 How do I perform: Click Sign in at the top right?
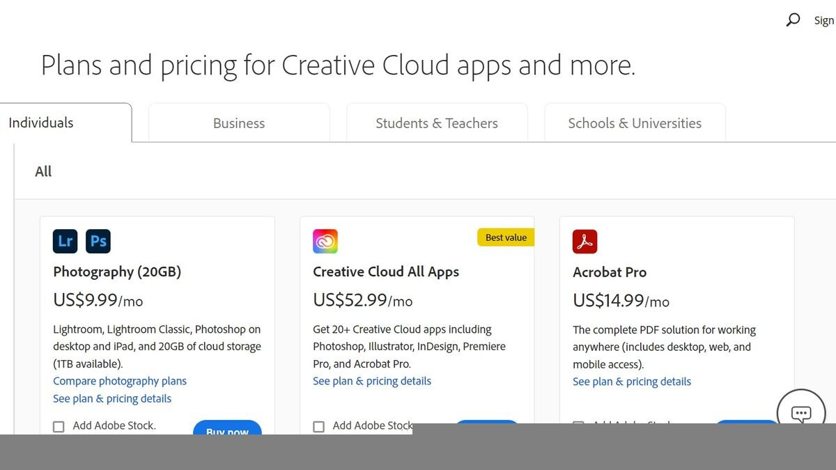824,20
